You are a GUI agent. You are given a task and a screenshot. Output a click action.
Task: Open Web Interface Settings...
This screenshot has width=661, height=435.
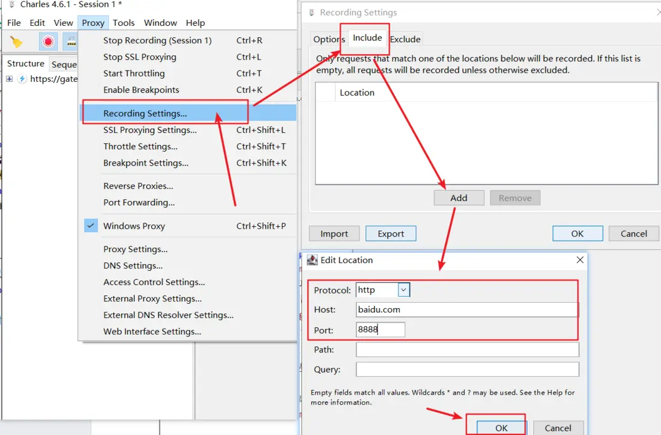coord(188,332)
